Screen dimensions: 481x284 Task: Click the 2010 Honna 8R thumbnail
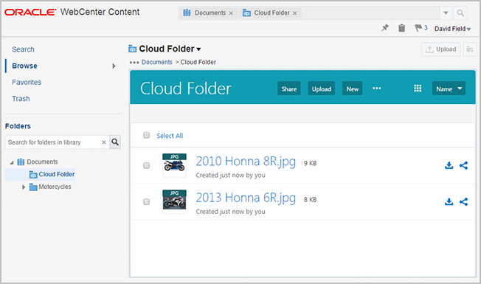[174, 165]
